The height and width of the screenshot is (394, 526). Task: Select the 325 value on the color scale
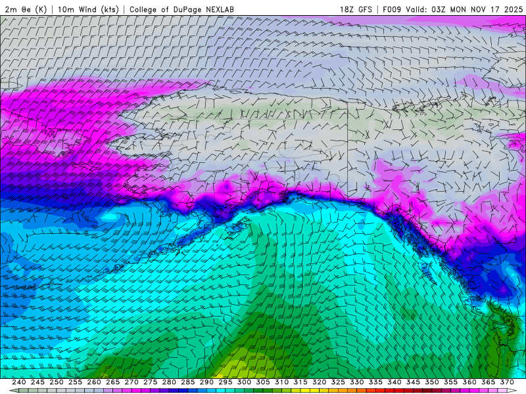click(x=338, y=382)
